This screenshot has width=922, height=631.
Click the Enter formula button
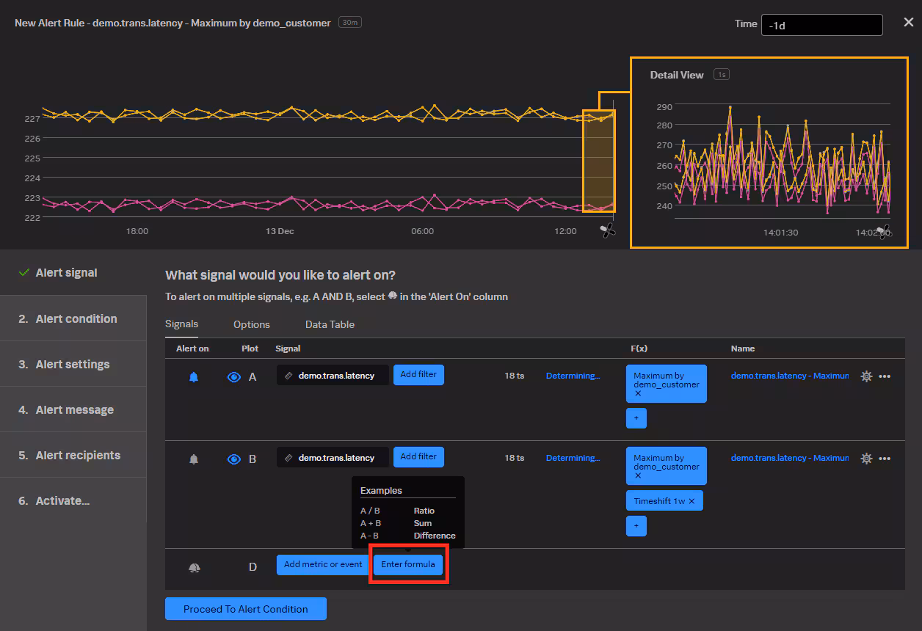pos(408,565)
